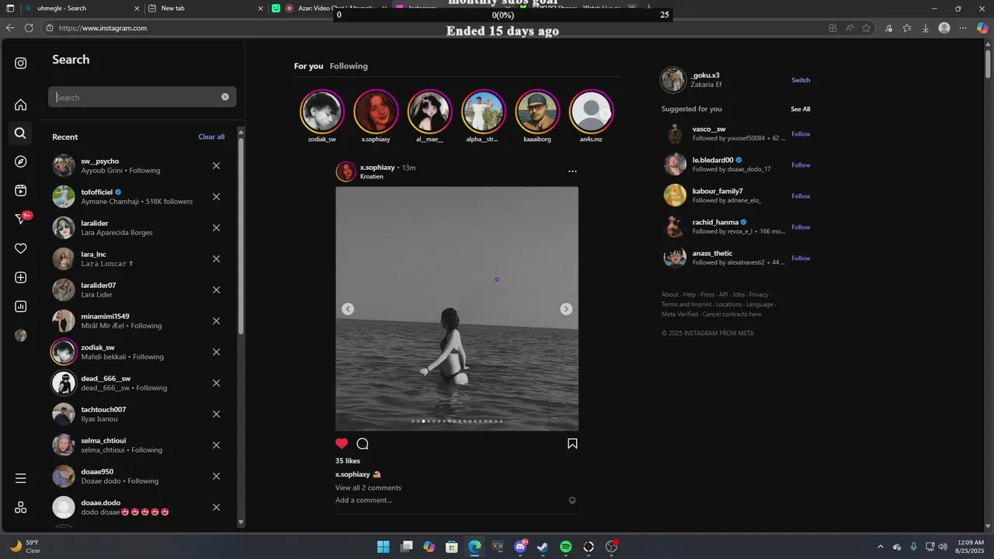
Task: Open Steam from the taskbar
Action: pyautogui.click(x=543, y=547)
